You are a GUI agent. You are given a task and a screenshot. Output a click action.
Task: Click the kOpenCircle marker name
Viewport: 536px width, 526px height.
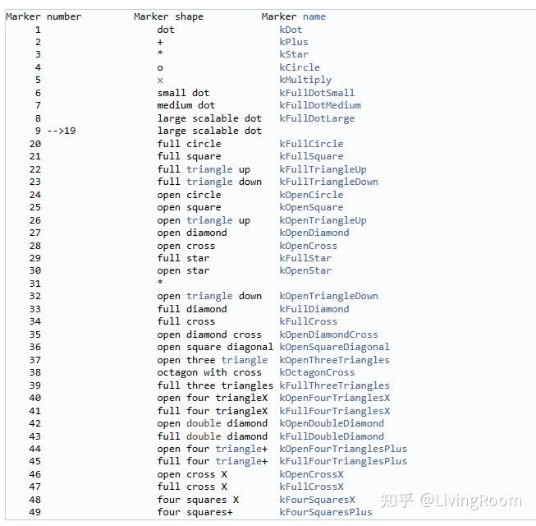pyautogui.click(x=311, y=195)
